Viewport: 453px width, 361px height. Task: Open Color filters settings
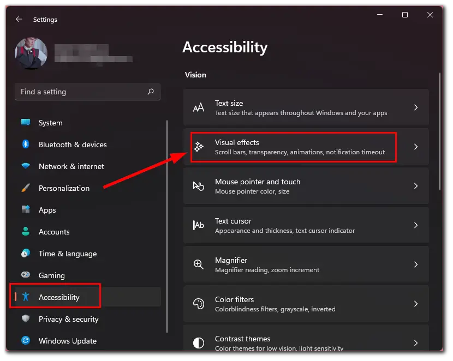click(x=306, y=304)
